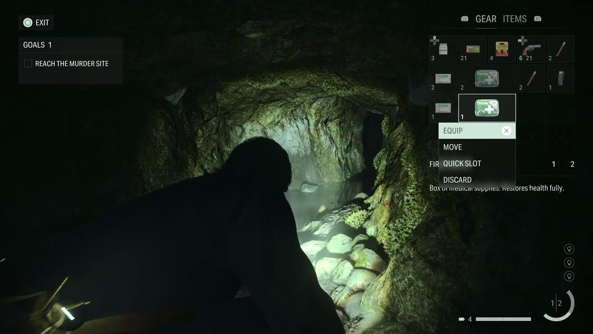
Task: Click the R1 shoulder button icon
Action: (x=538, y=19)
